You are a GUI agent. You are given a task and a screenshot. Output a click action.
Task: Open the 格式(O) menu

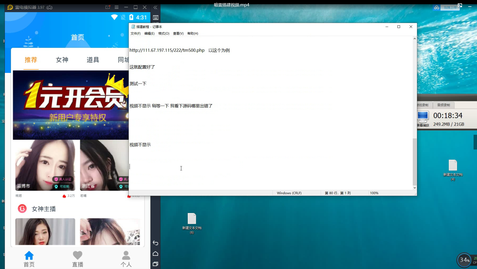[x=164, y=33]
